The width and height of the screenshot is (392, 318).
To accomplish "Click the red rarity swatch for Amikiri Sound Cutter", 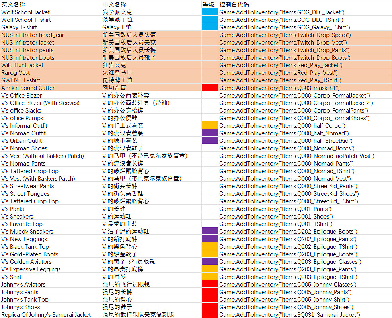I will click(x=210, y=88).
